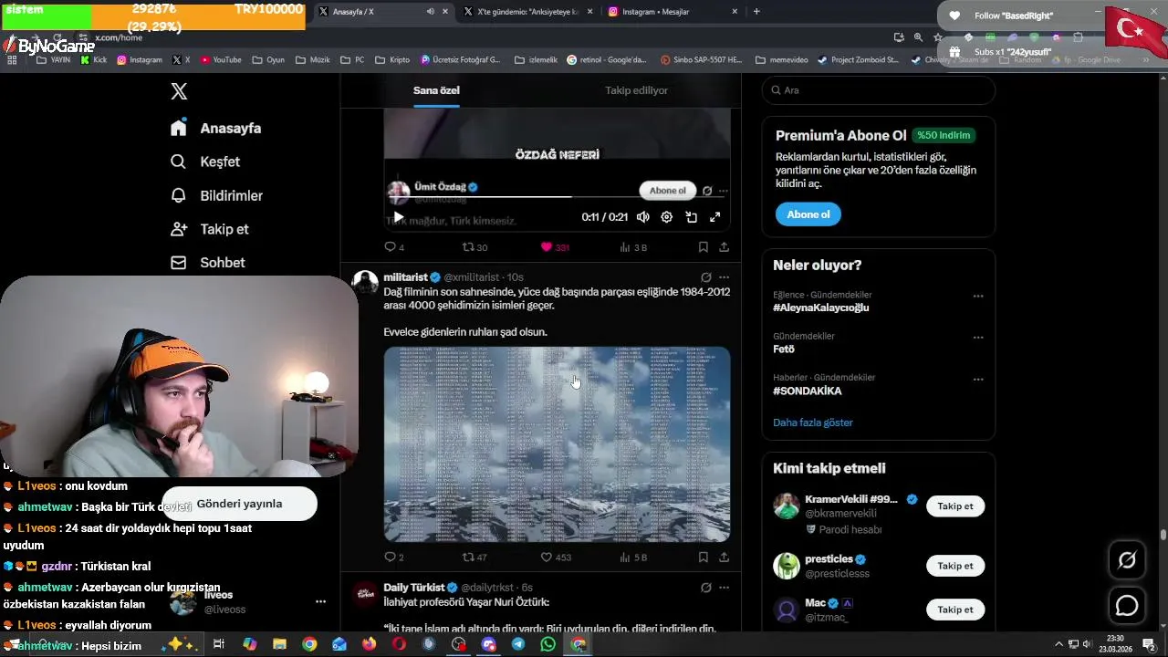Open the floating Grok button

tap(1127, 560)
